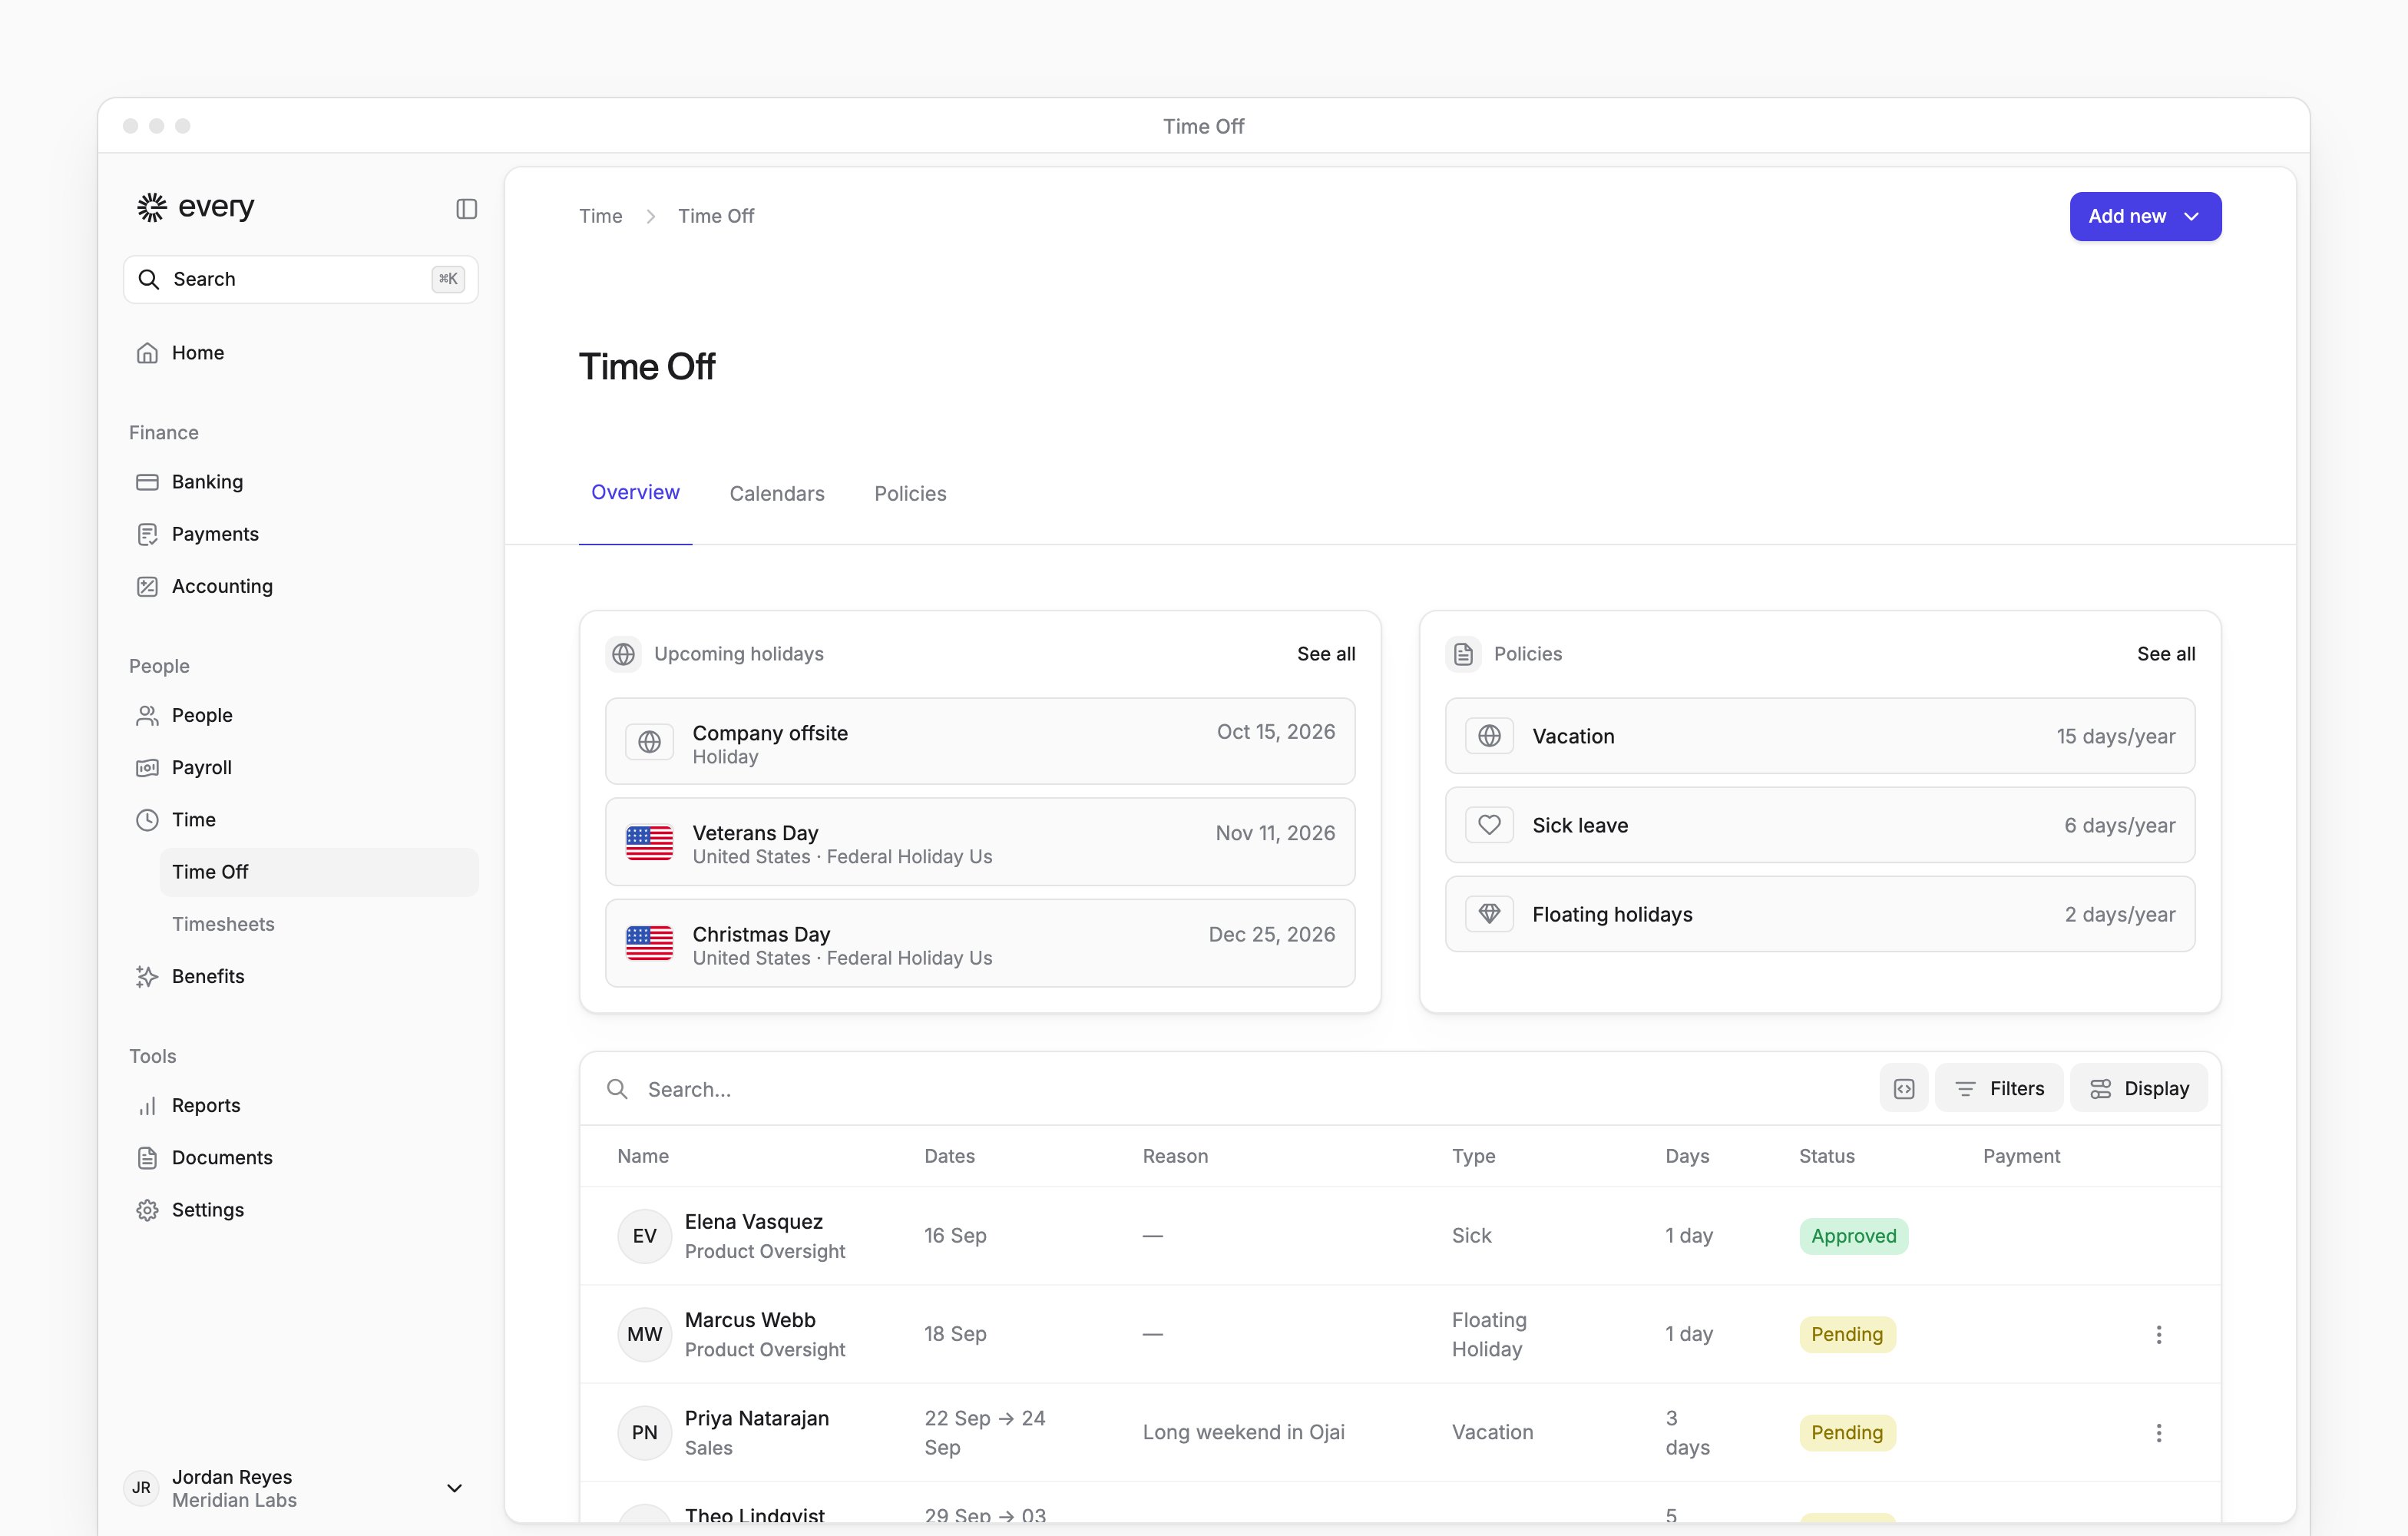Collapse the sidebar with the panel icon
The image size is (2408, 1536).
[466, 208]
